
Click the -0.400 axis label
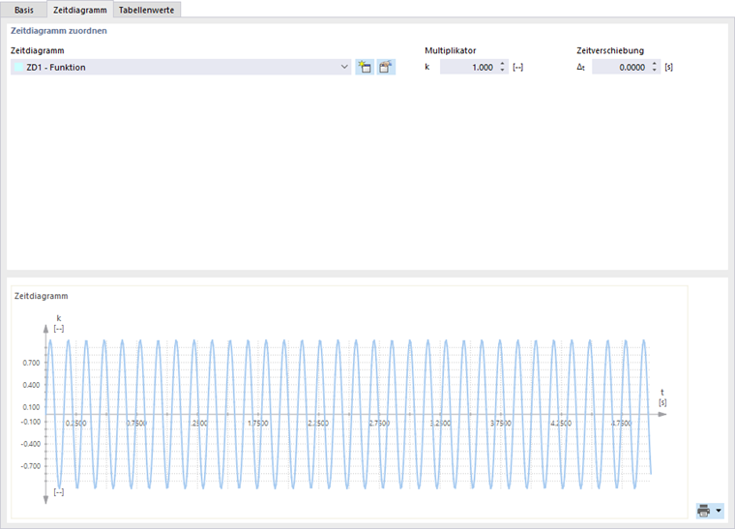31,444
